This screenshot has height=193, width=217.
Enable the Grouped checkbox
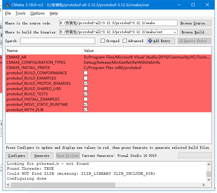103,41
